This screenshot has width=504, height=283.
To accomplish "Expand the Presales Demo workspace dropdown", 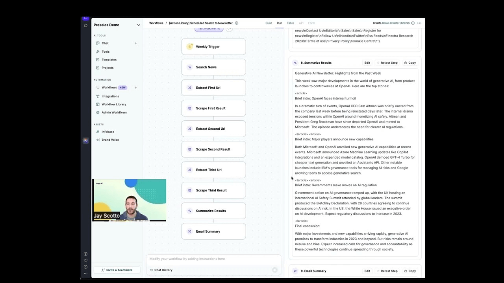I will [139, 25].
